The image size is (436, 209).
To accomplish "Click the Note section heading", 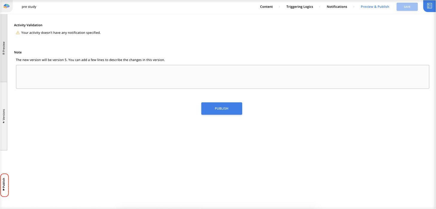I will [x=18, y=52].
